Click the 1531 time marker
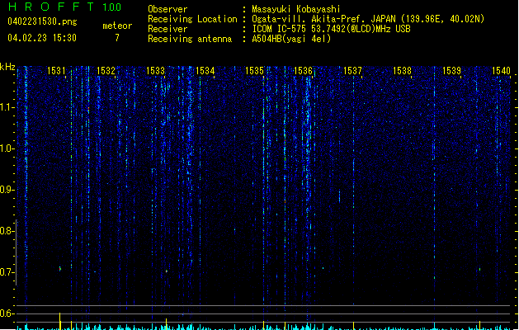Image resolution: width=519 pixels, height=330 pixels. coord(56,71)
